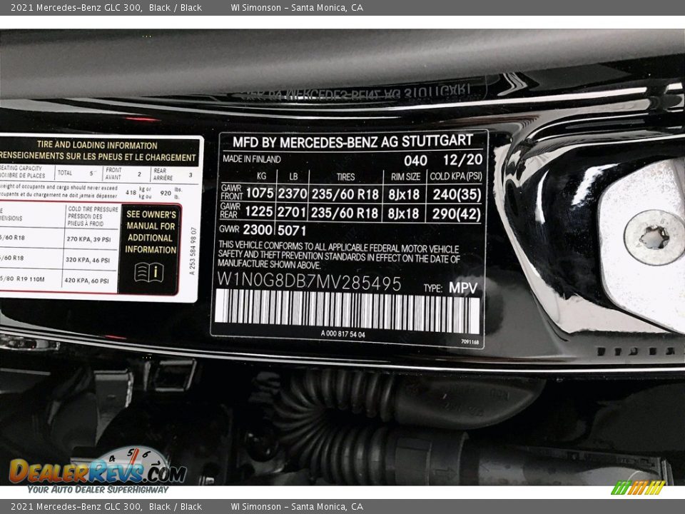685x514 pixels.
Task: Click 'RENSEIGNEMENTS SUR LES PNEUS ET LE CHARGEMENT'
Action: click(98, 156)
